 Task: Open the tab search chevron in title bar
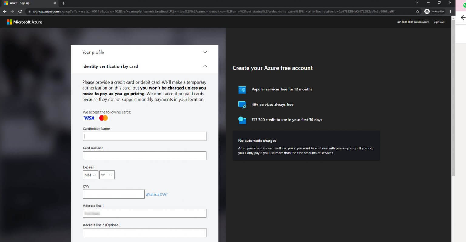pos(417,2)
